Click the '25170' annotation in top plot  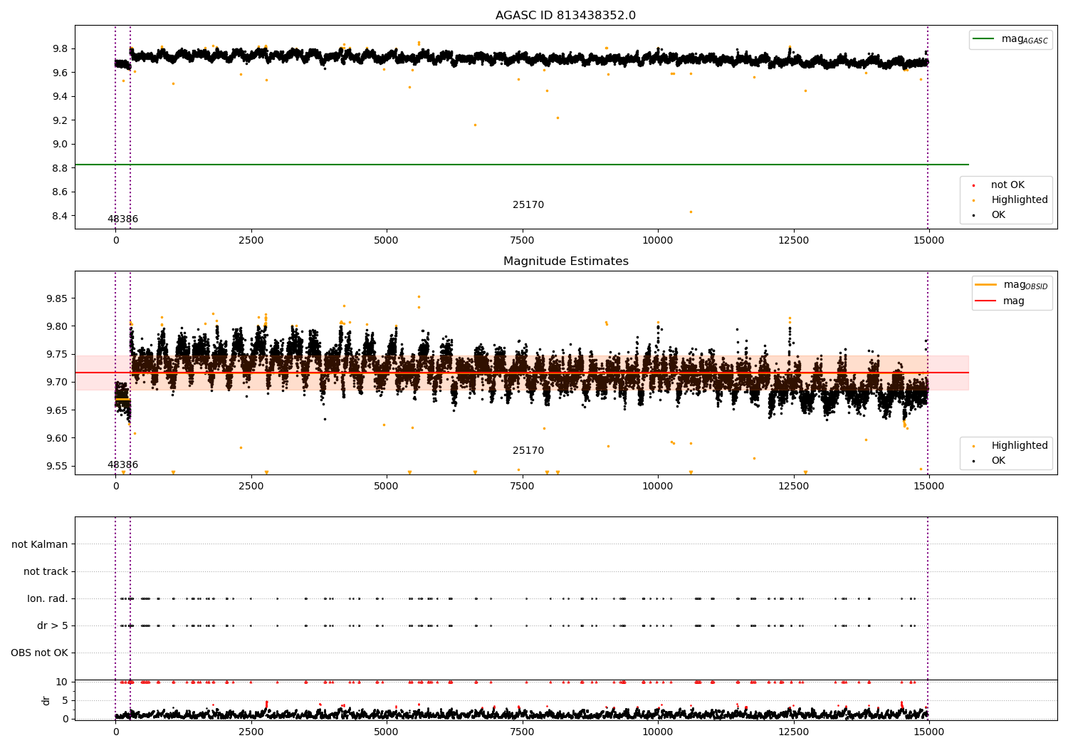(x=528, y=205)
